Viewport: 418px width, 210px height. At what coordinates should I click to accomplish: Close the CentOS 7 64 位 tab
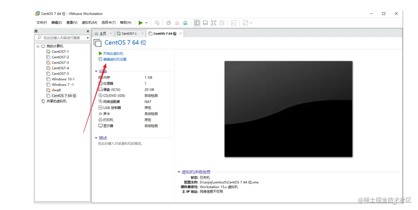[181, 33]
